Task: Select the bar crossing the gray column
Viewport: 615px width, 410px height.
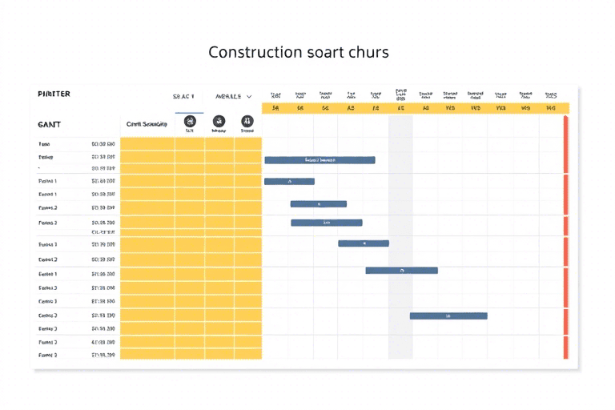Action: point(401,271)
